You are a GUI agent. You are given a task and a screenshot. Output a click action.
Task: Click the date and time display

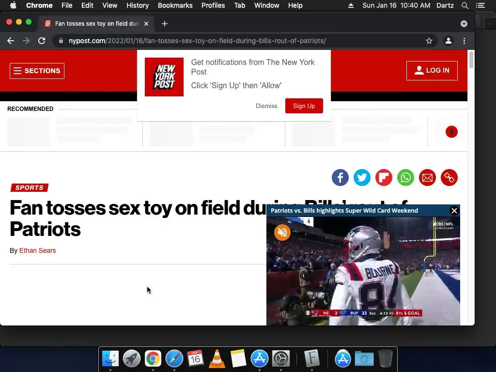point(396,5)
